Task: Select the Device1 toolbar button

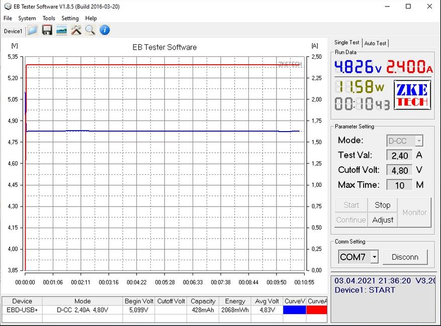Action: click(x=13, y=31)
